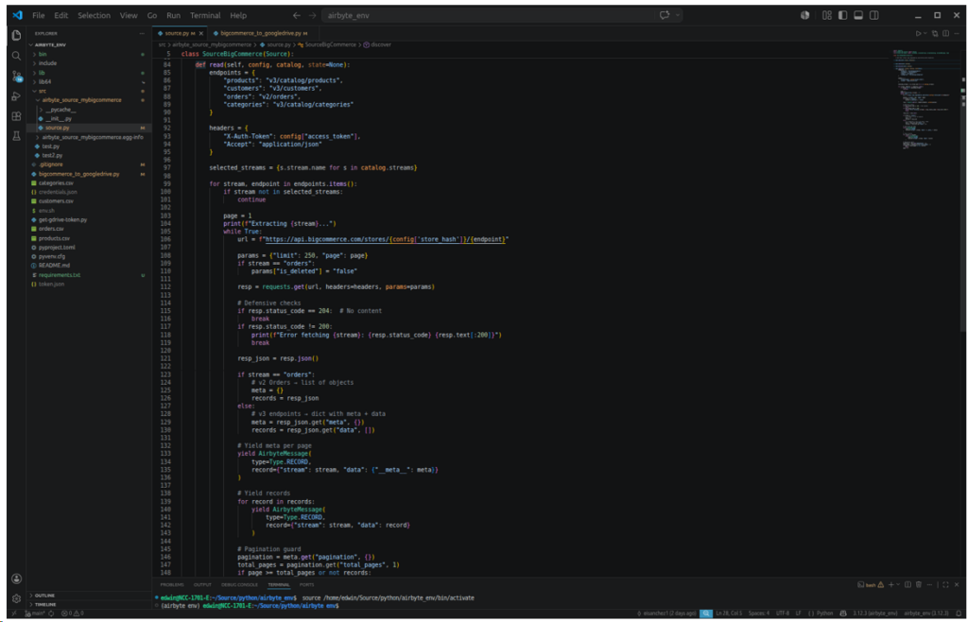Open the File menu
The width and height of the screenshot is (968, 622).
click(38, 15)
